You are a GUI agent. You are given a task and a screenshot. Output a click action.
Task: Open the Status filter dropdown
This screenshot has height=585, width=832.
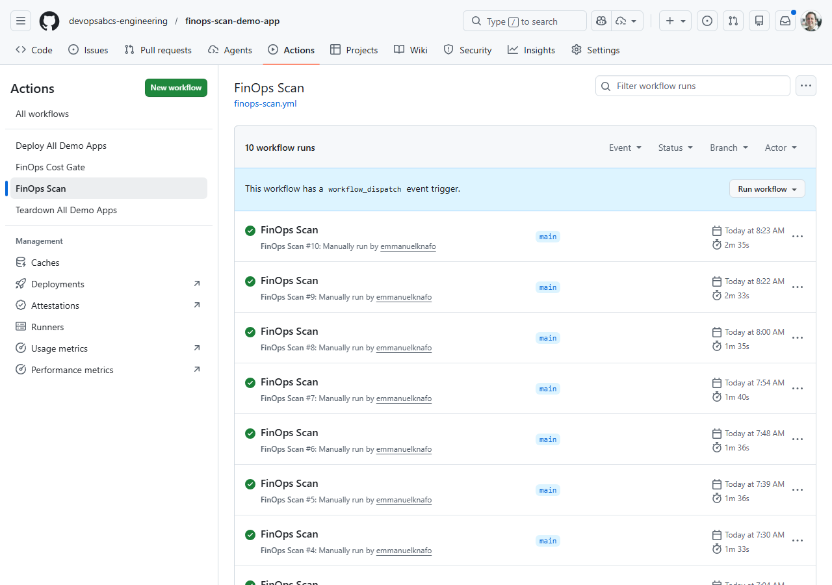[x=675, y=148]
